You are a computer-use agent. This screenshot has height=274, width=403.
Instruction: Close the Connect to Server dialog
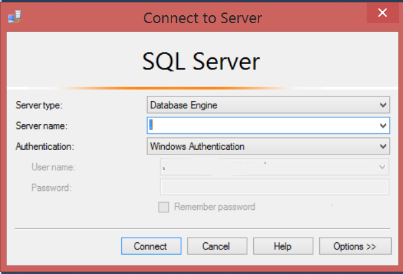click(x=383, y=13)
